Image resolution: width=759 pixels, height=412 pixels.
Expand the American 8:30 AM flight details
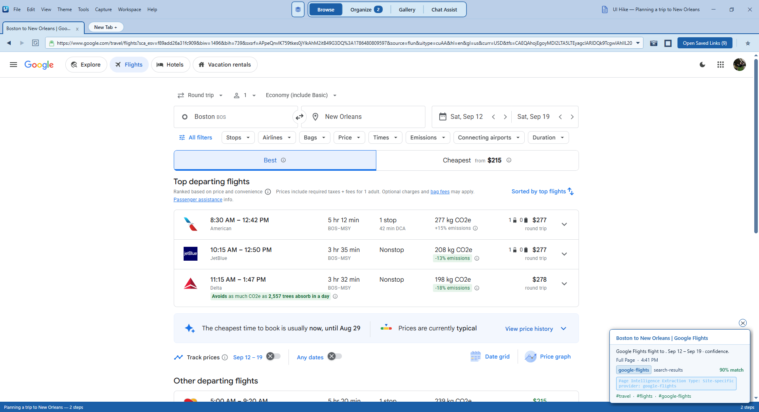[x=564, y=224]
